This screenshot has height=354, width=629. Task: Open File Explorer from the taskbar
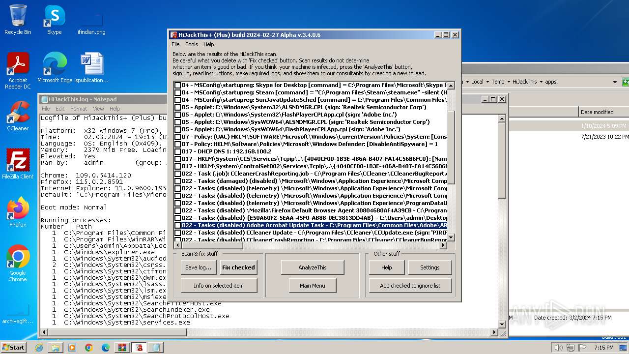56,348
